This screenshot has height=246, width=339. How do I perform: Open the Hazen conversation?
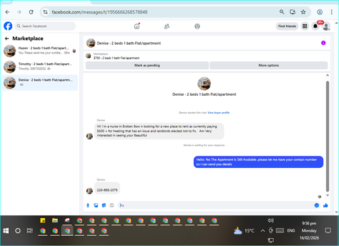pyautogui.click(x=40, y=51)
